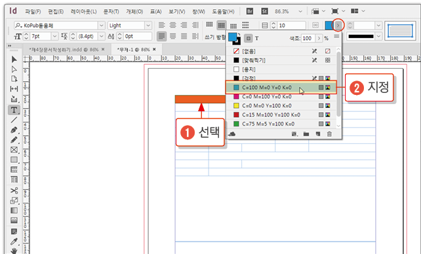Toggle formatting affects container button

249,39
